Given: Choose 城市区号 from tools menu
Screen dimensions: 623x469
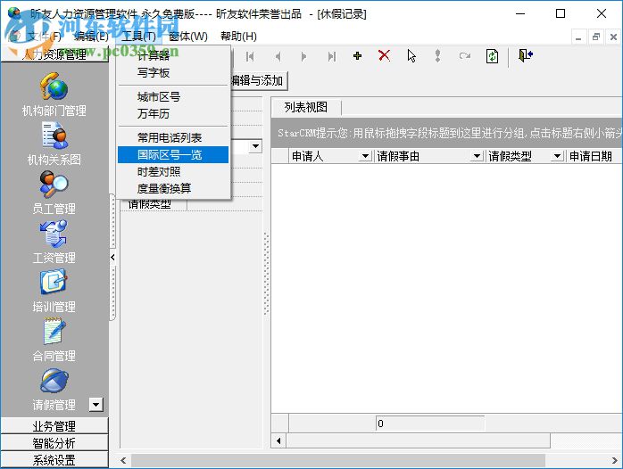Looking at the screenshot, I should [x=173, y=97].
